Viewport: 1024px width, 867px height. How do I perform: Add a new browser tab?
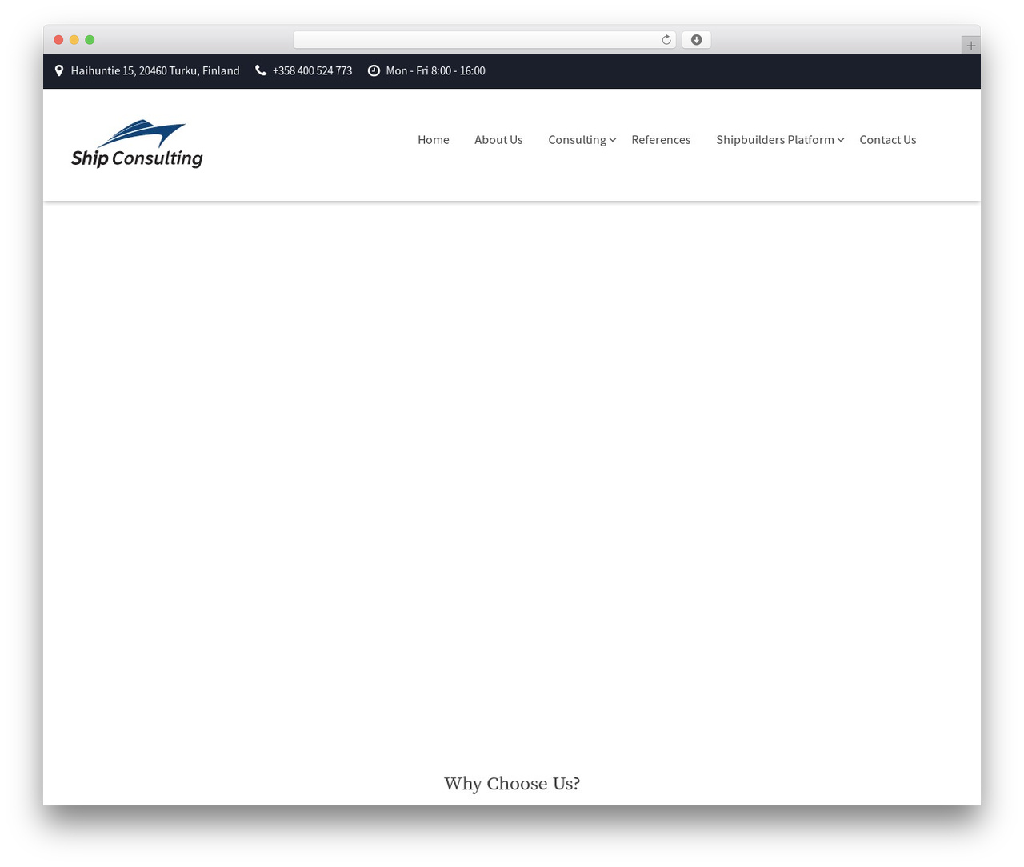[x=970, y=46]
